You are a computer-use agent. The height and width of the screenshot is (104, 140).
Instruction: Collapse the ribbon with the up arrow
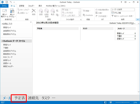138,19
